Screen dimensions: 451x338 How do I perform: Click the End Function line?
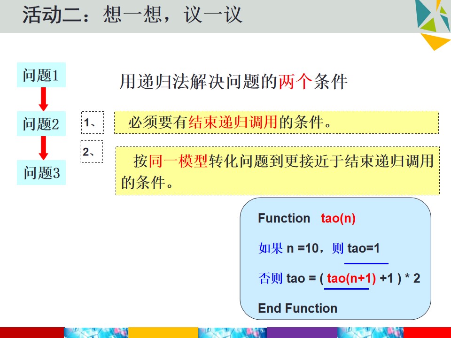pyautogui.click(x=298, y=308)
